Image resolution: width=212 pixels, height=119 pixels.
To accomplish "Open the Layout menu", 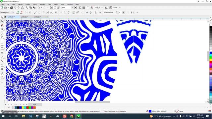I will [20, 4].
